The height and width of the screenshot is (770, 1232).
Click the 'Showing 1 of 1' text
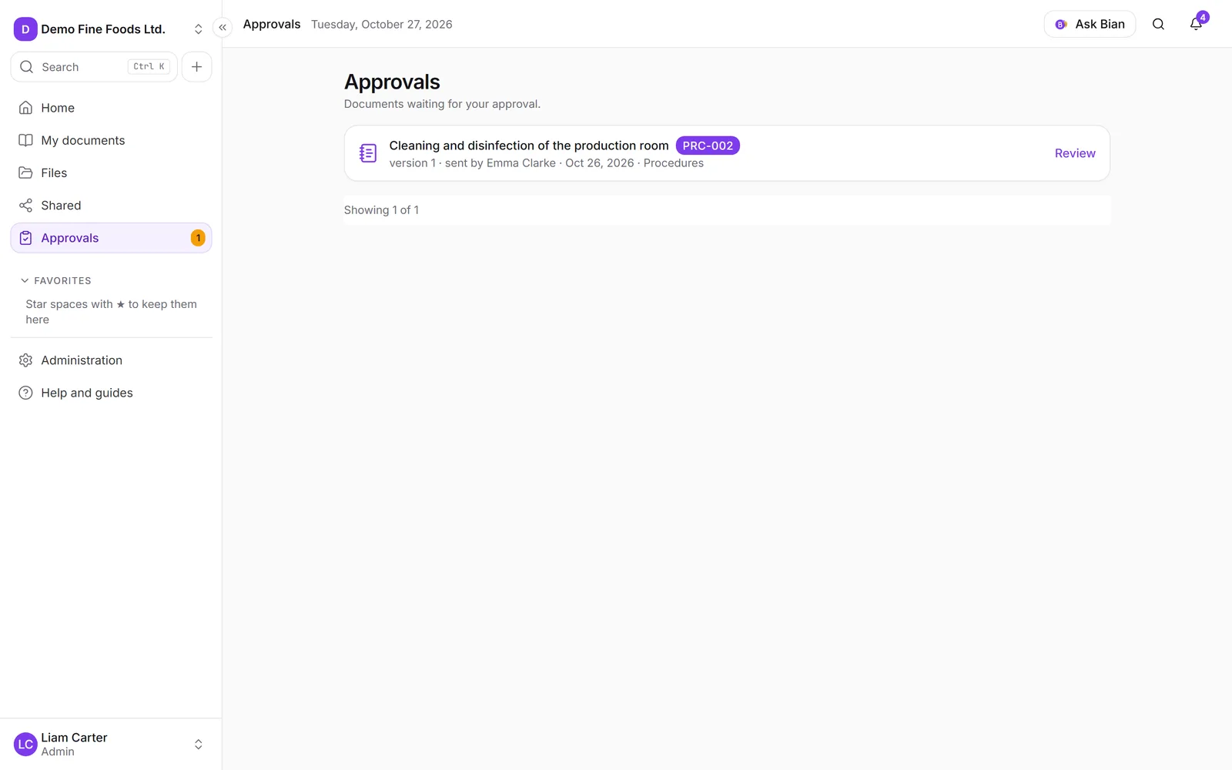[381, 210]
